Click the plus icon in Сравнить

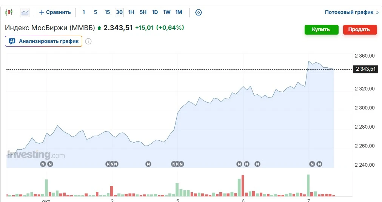coord(42,12)
